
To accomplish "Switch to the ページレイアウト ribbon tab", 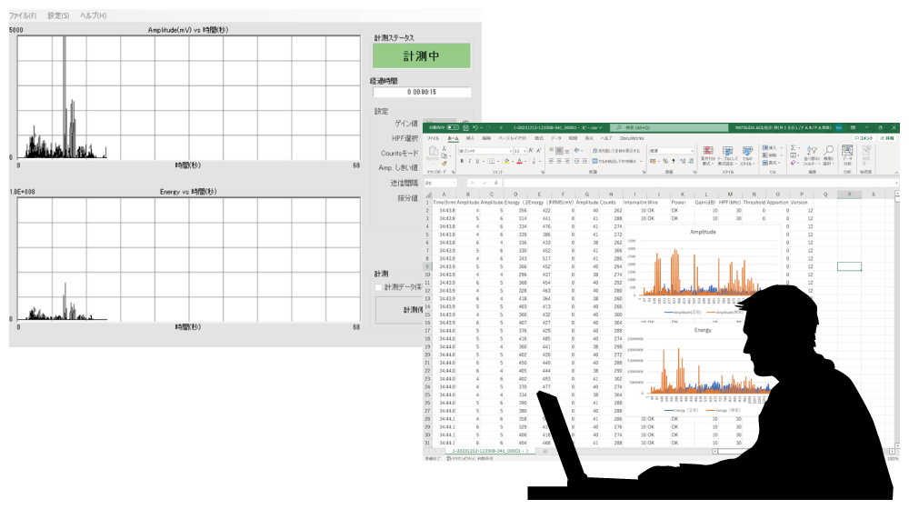I will pyautogui.click(x=513, y=138).
